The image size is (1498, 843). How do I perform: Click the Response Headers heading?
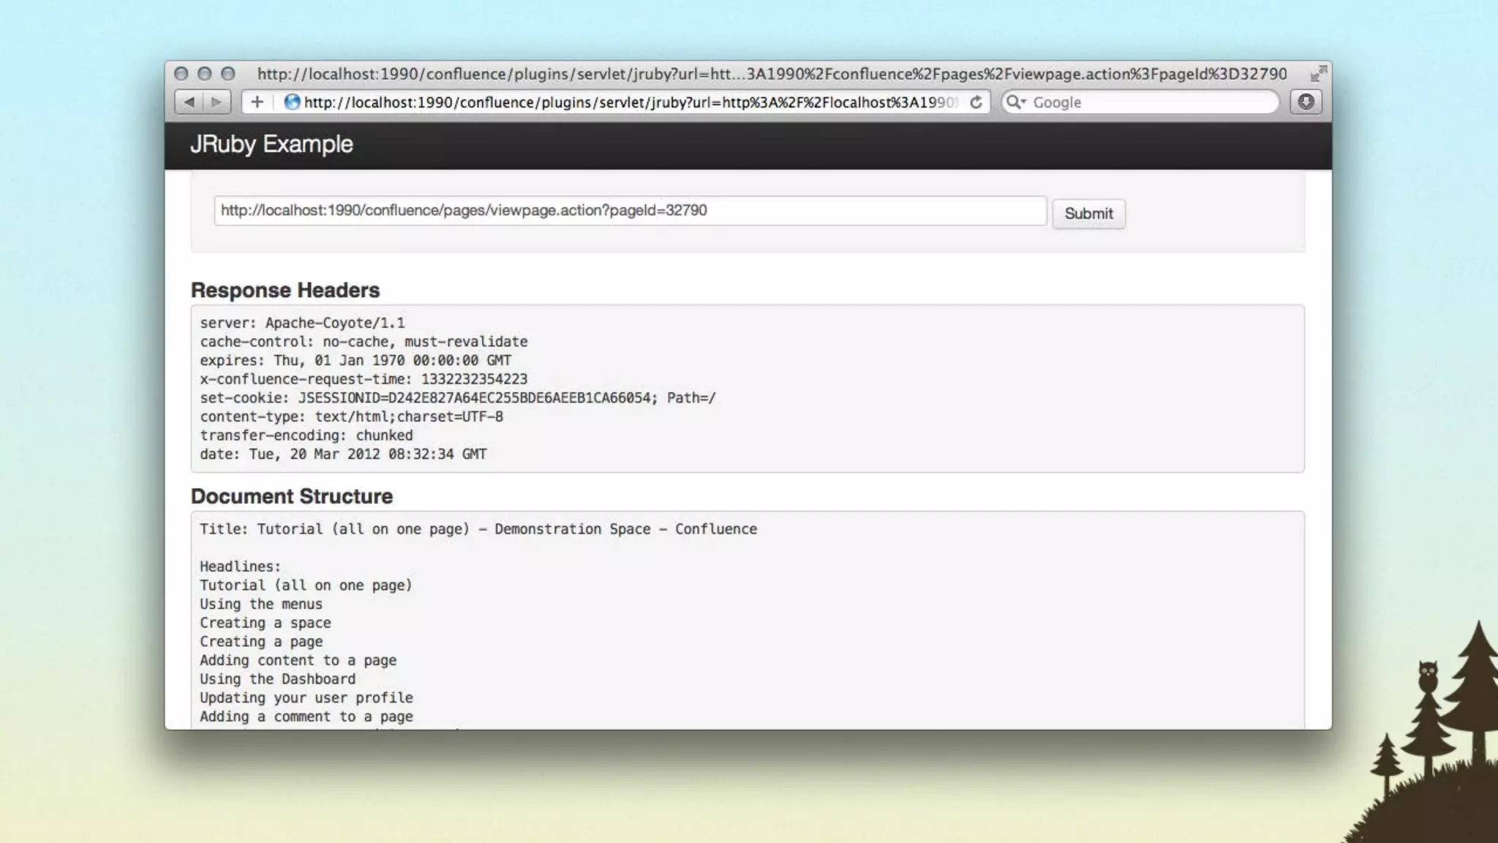[285, 290]
